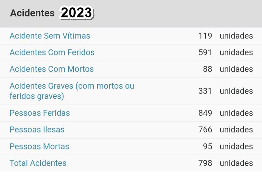This screenshot has width=262, height=179.
Task: Click unidades label in Pessoas Feridas row
Action: [x=236, y=113]
